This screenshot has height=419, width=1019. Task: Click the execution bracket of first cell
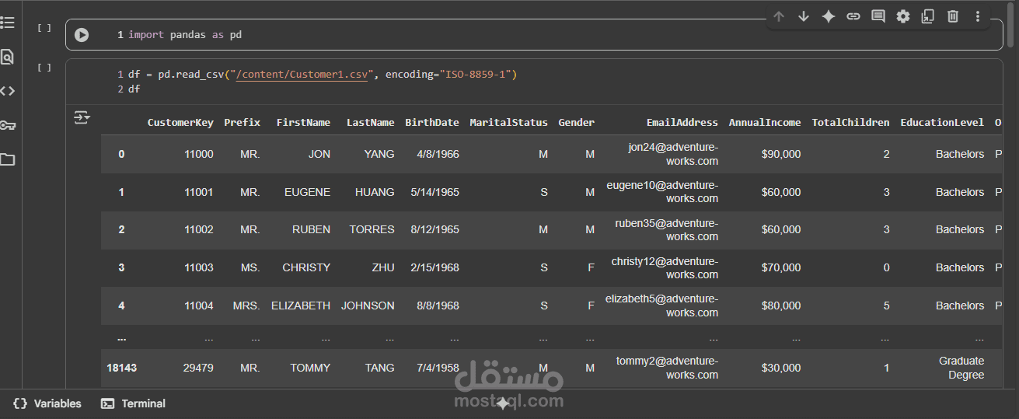click(x=44, y=28)
